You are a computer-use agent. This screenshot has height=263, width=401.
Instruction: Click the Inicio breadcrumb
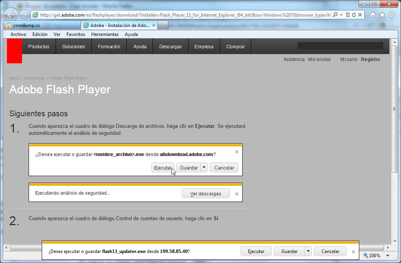(x=14, y=78)
